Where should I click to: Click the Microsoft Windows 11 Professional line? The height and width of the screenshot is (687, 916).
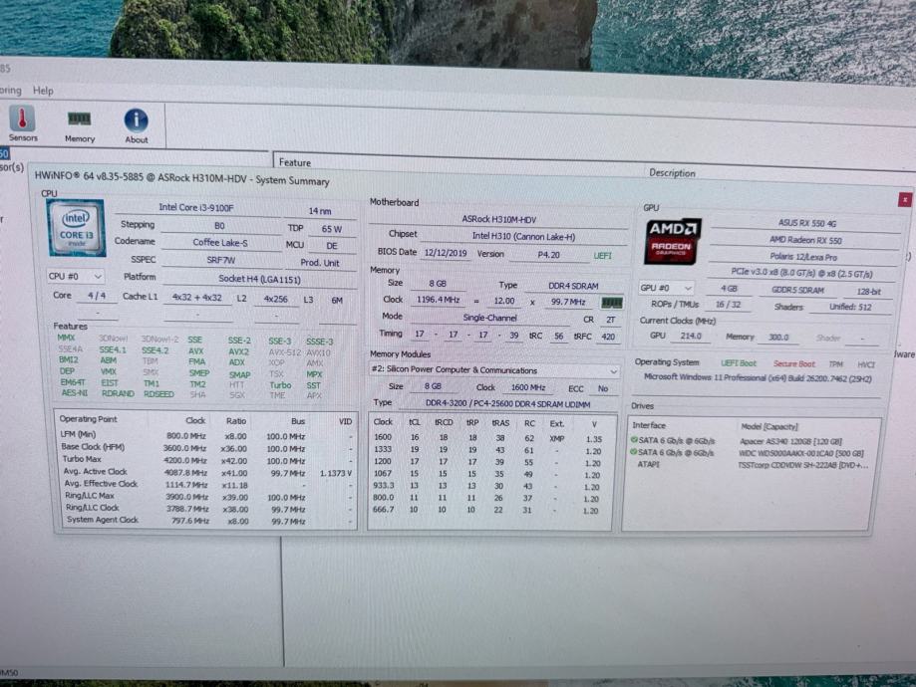coord(758,378)
